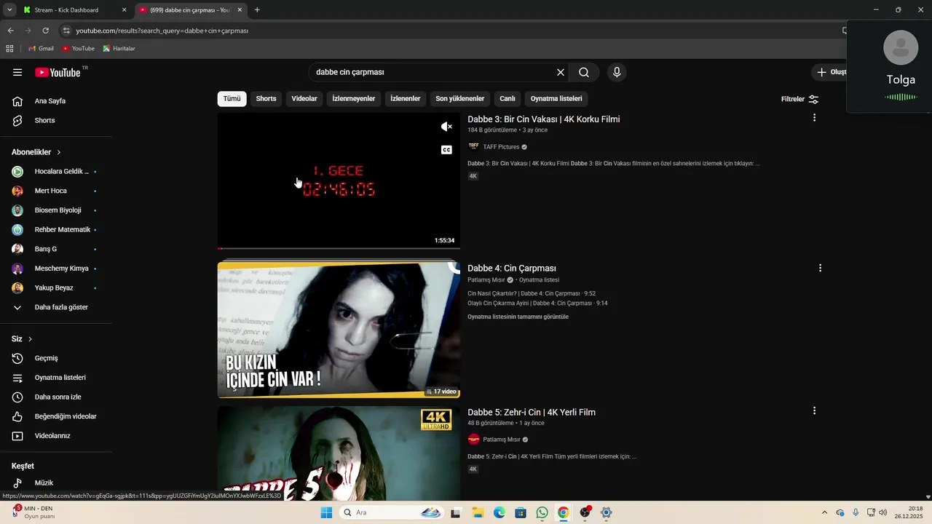Clear the search box with X icon

click(561, 72)
